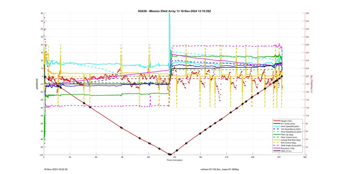Image resolution: width=337 pixels, height=174 pixels.
Task: Click the right axis tick label '200'
Action: (308, 76)
